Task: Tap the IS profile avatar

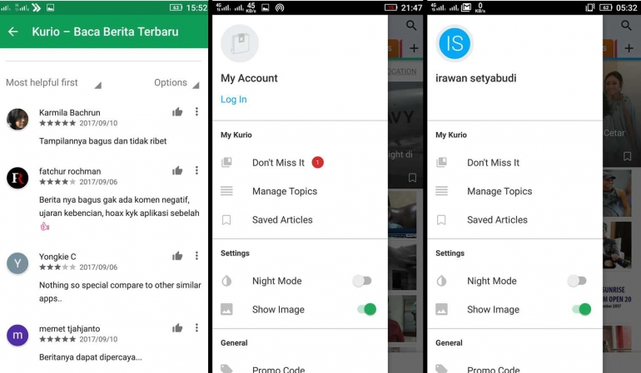Action: (455, 43)
